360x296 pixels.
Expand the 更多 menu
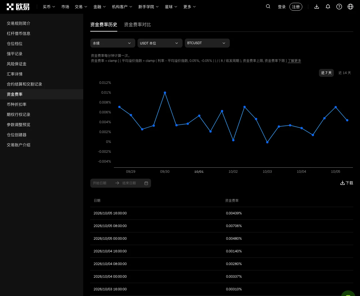(190, 7)
